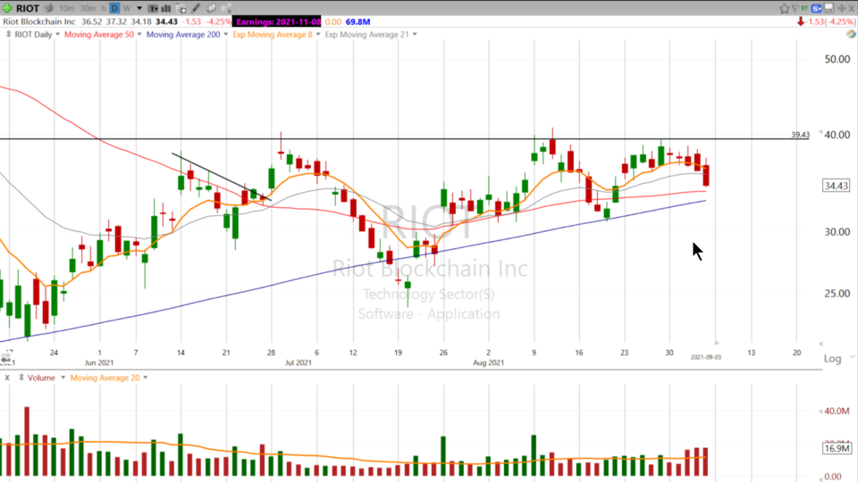Close the Volume pane with X
The height and width of the screenshot is (482, 858).
click(7, 378)
